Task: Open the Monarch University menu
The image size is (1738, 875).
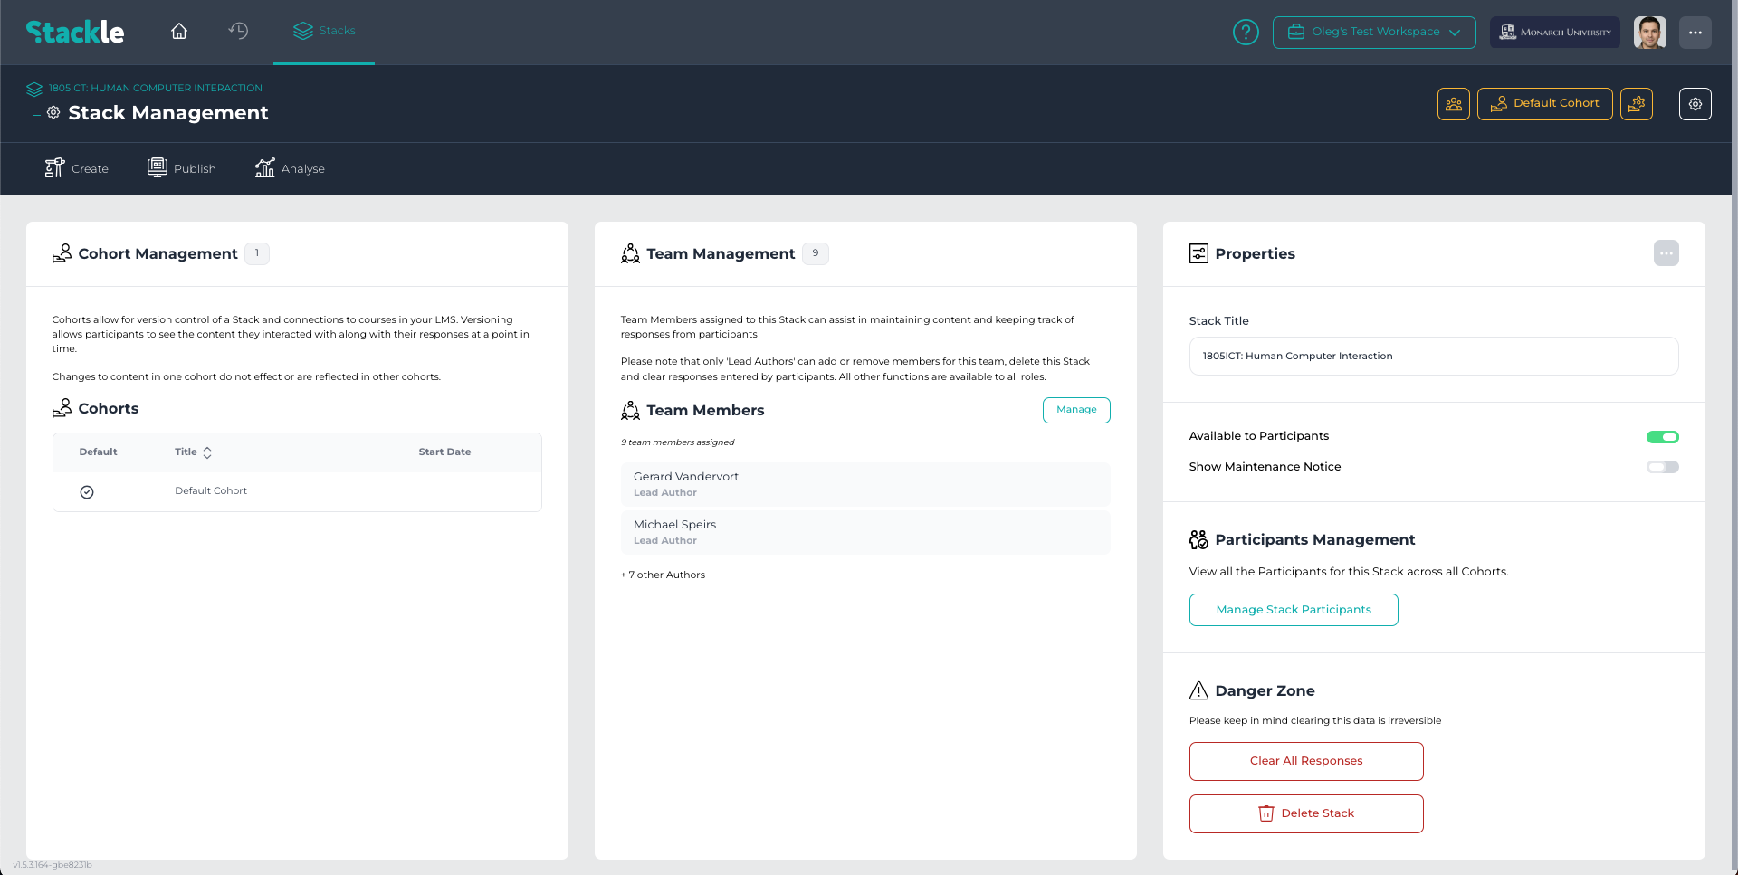Action: 1554,32
